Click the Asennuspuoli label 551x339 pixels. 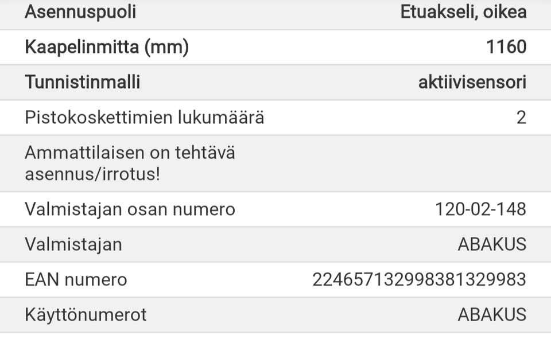click(x=80, y=12)
